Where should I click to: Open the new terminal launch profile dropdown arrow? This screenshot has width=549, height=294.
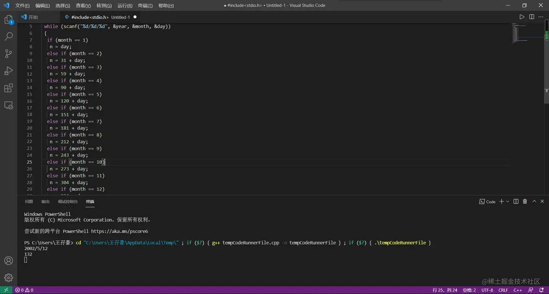click(x=508, y=202)
